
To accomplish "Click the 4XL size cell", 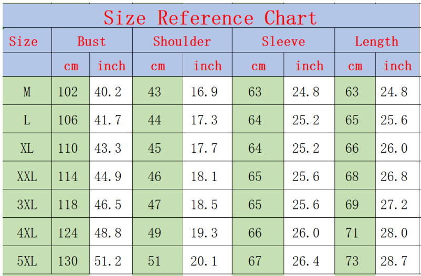I will pyautogui.click(x=27, y=233).
